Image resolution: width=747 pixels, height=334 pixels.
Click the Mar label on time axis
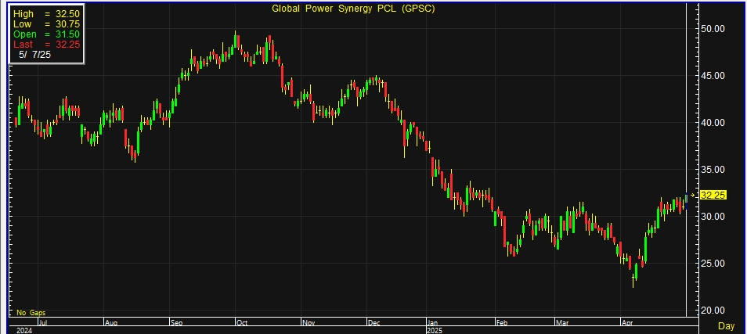coord(562,322)
